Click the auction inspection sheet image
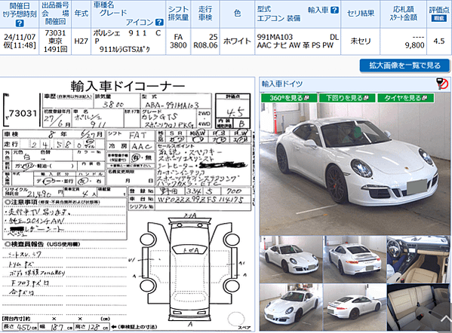 coord(128,204)
